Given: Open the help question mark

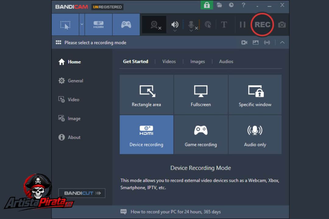Looking at the screenshot, I should [x=243, y=5].
